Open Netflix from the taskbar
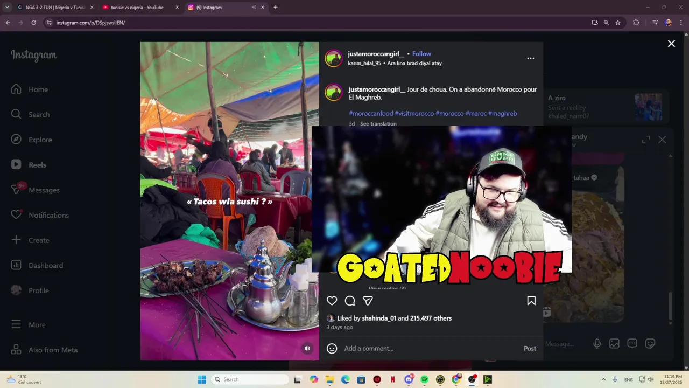 point(393,379)
